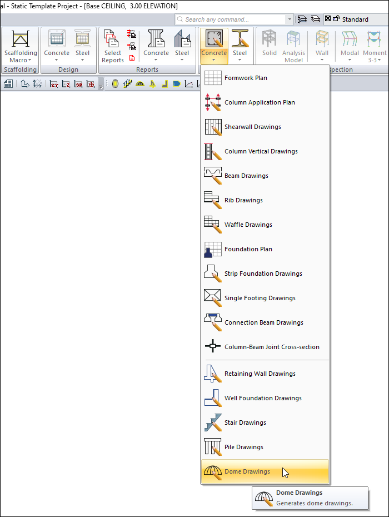Select Rib Drawings entry
Viewport: 389px width, 517px height.
point(265,200)
